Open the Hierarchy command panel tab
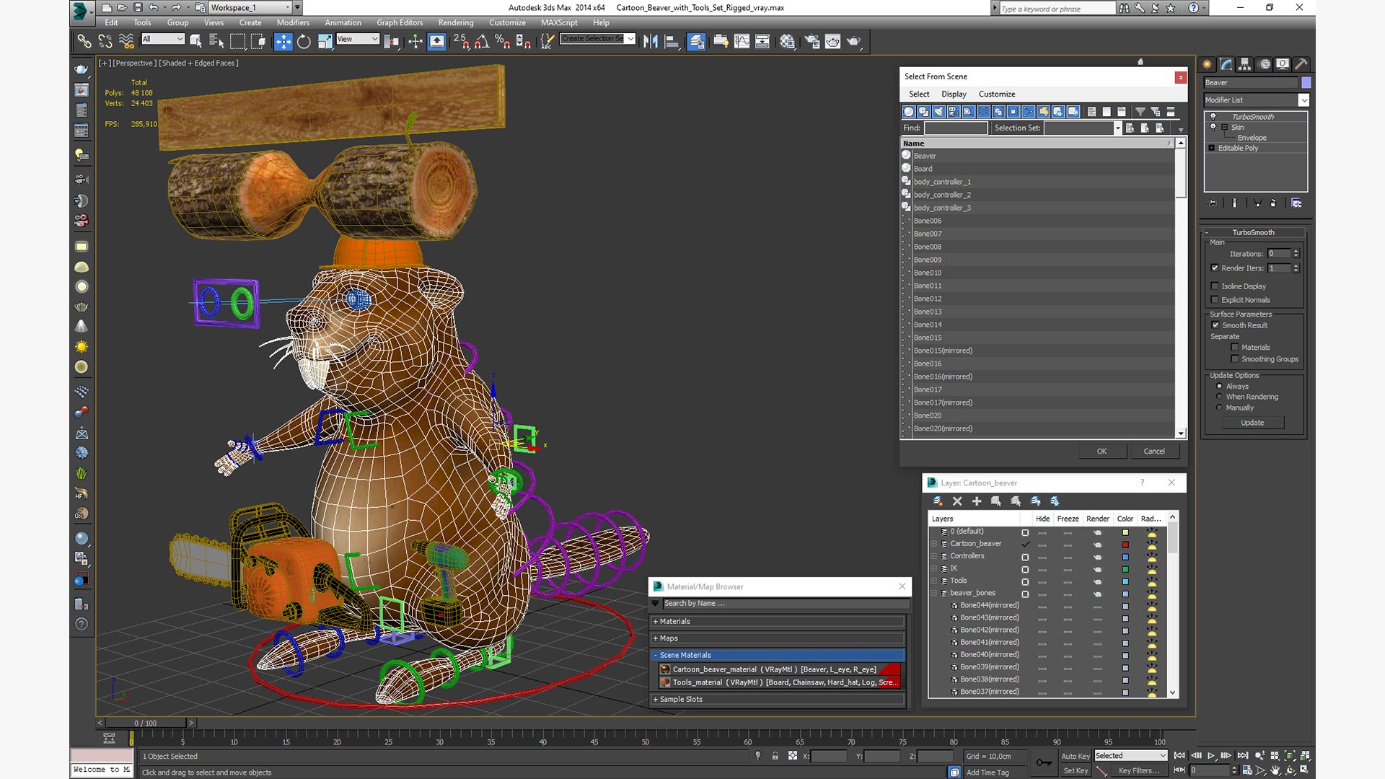Screen dimensions: 1385x779 click(x=1244, y=64)
